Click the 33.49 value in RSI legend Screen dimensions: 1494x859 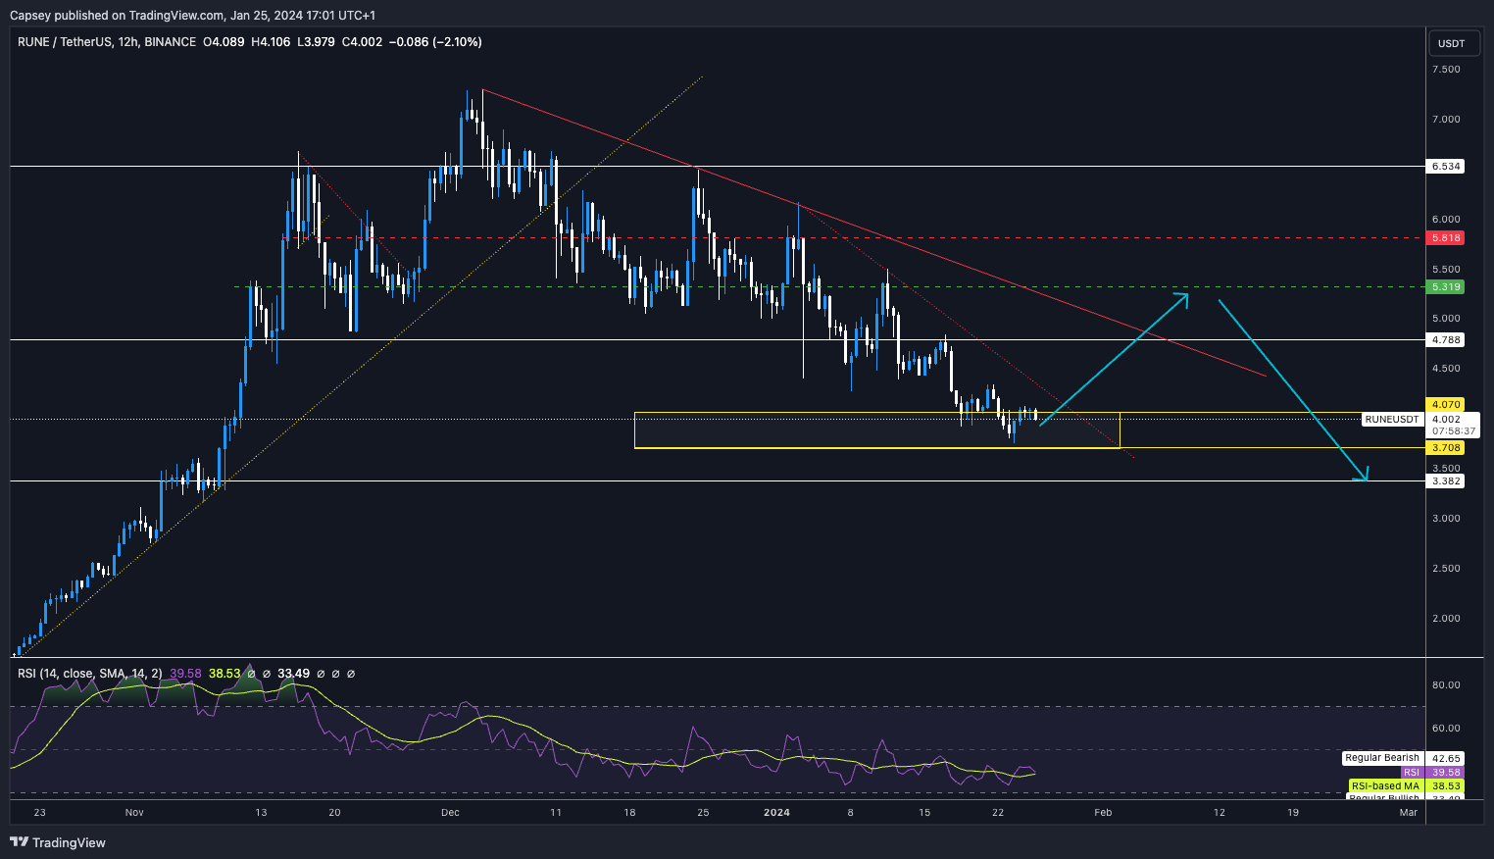tap(293, 674)
